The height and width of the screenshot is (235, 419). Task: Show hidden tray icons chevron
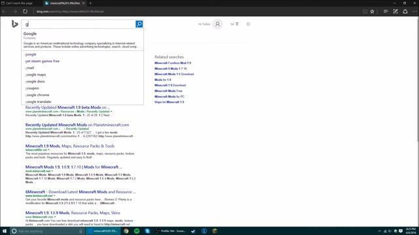[380, 231]
